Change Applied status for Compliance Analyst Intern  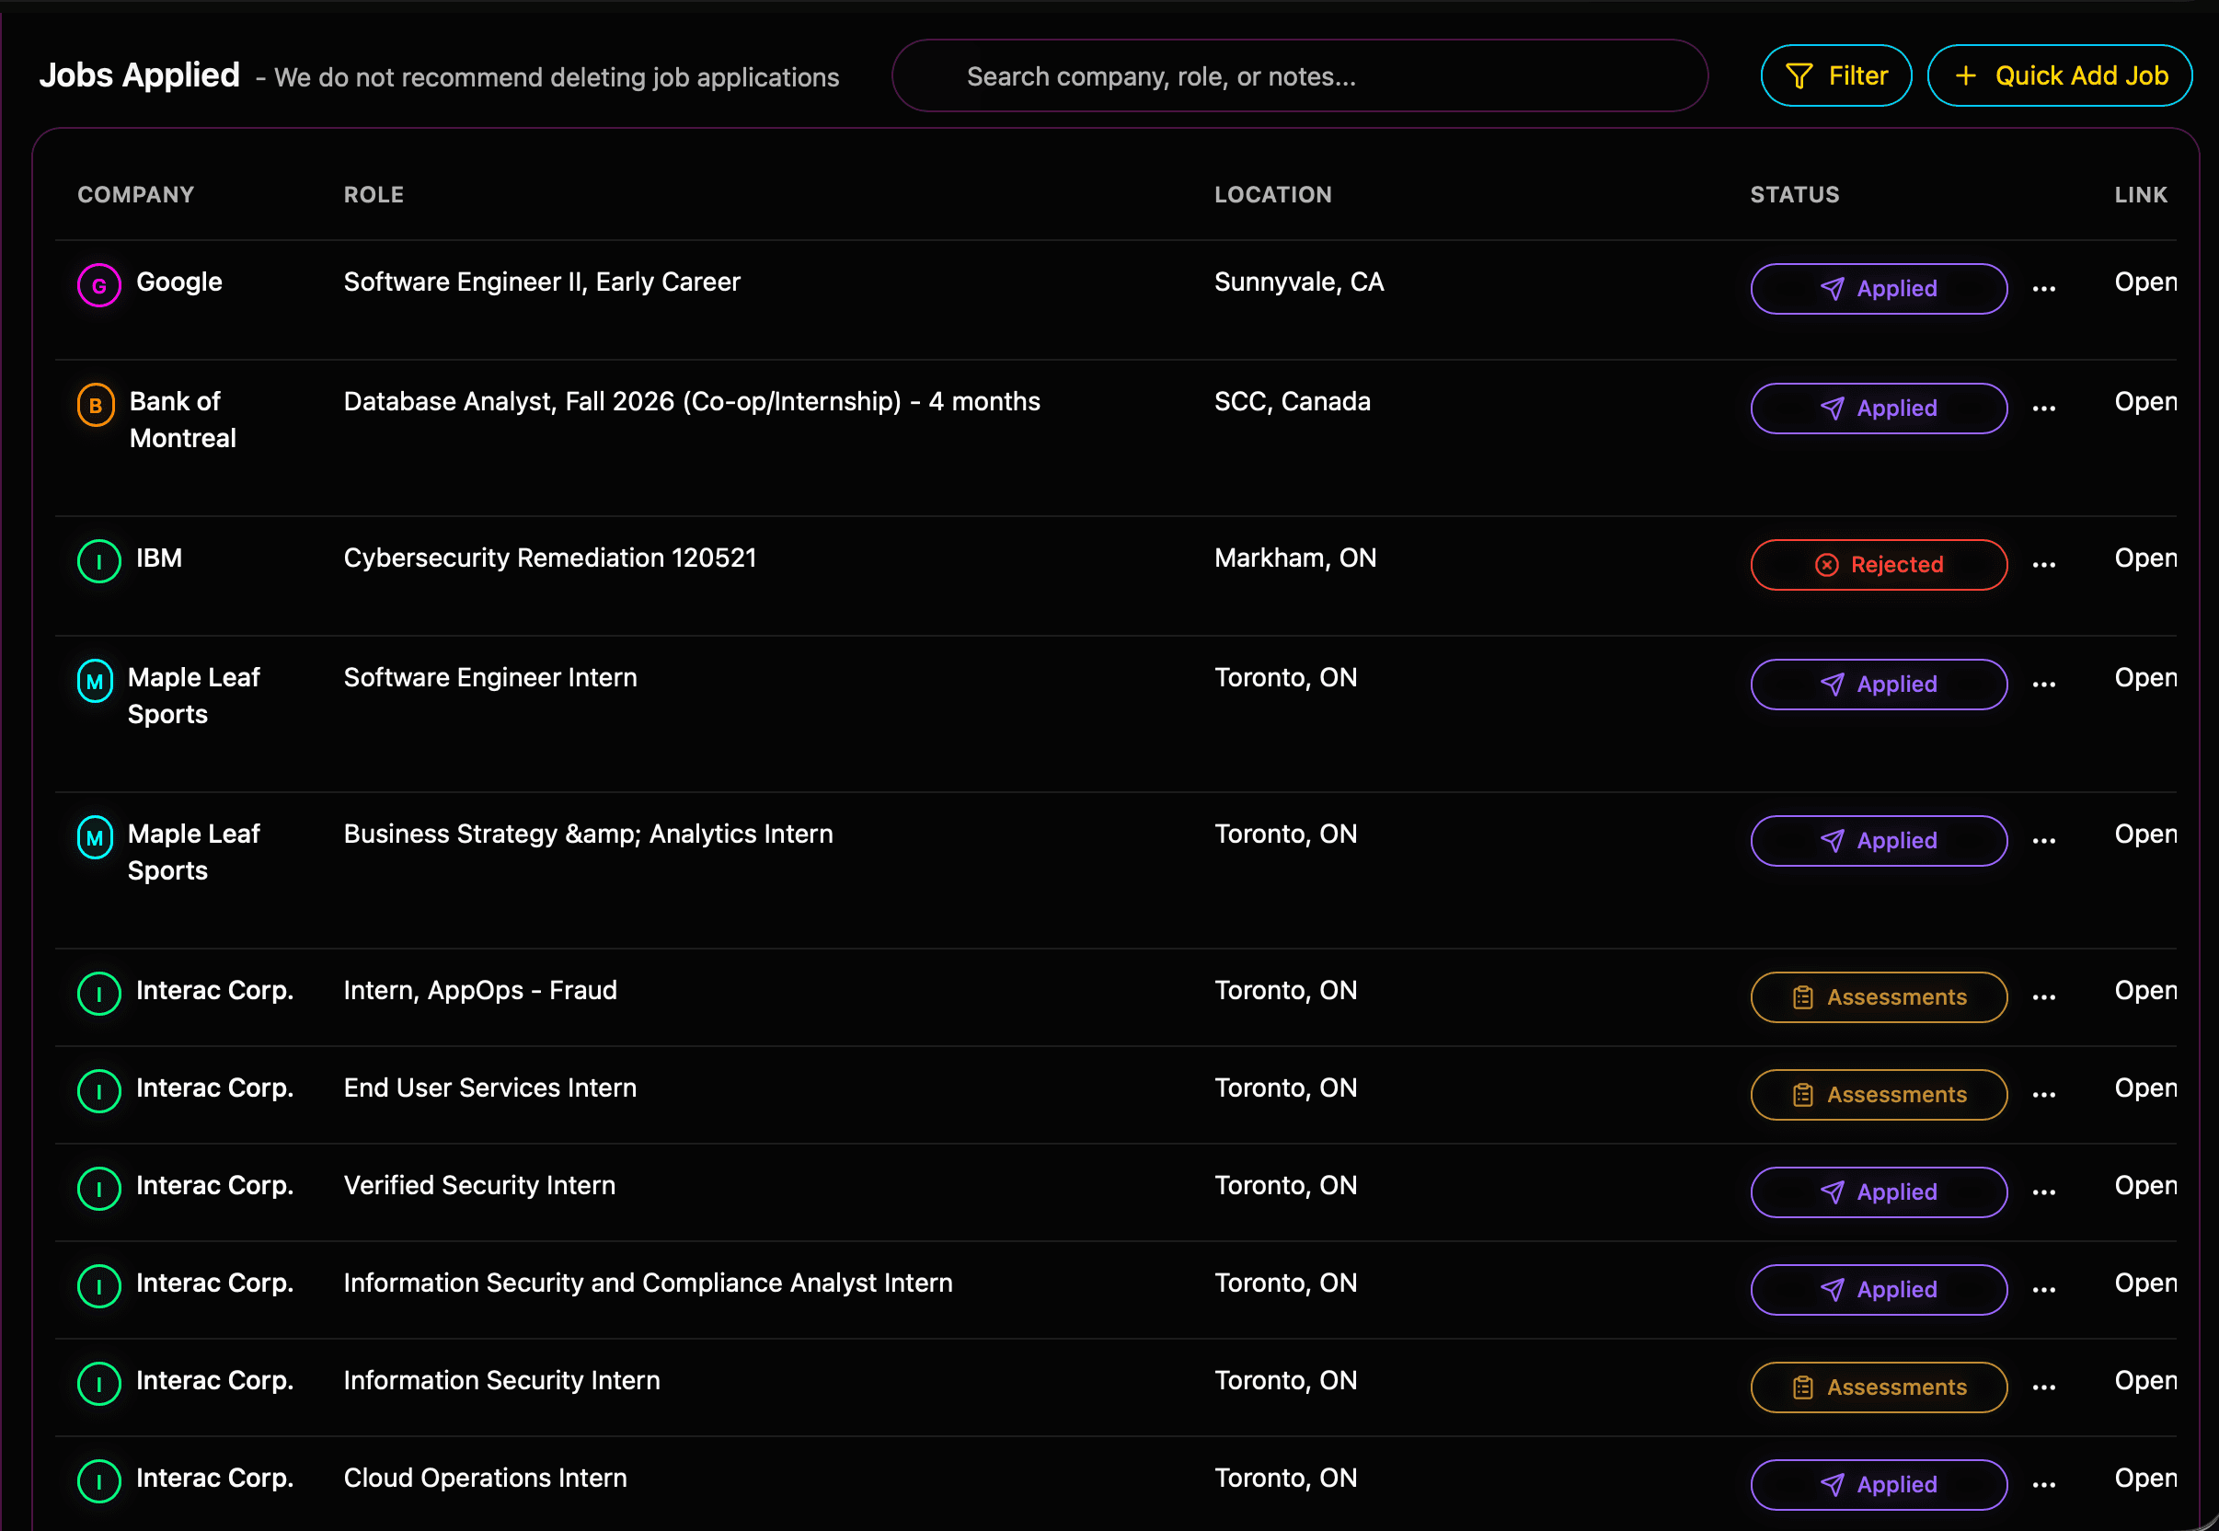point(1879,1290)
